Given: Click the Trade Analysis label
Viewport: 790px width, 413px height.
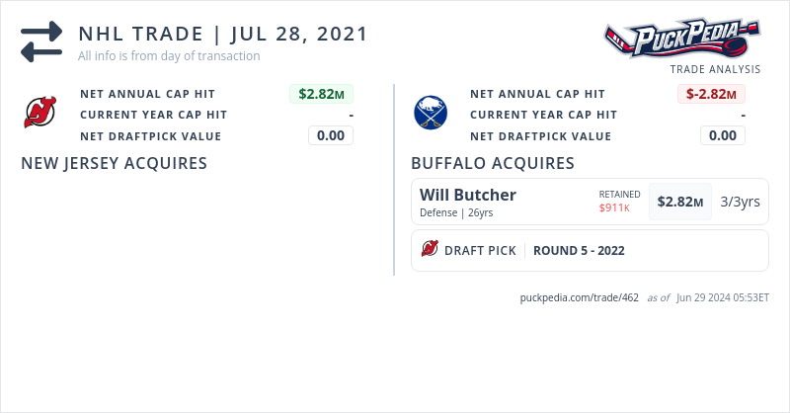Looking at the screenshot, I should pos(715,70).
